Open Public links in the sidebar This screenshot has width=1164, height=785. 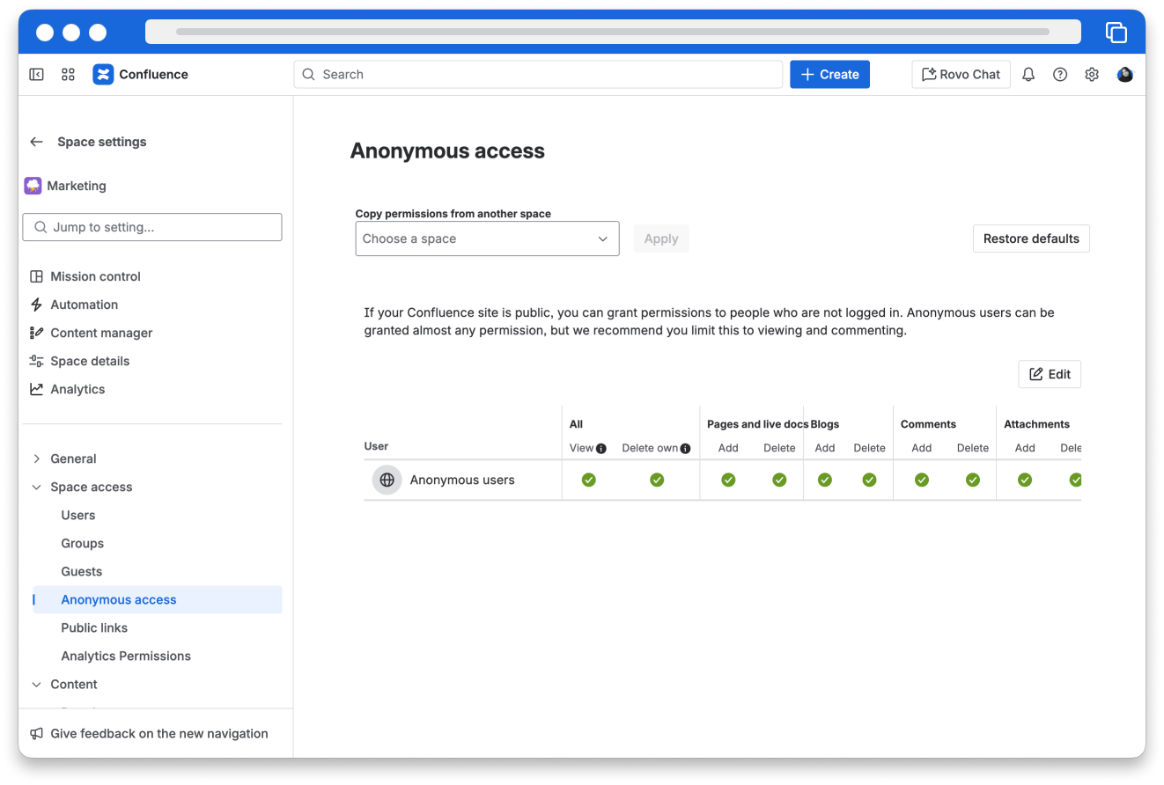pyautogui.click(x=94, y=627)
